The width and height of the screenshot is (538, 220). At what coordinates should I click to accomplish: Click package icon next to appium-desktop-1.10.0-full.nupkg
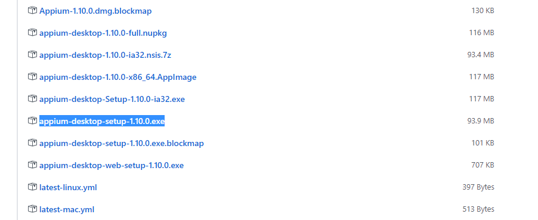click(x=32, y=33)
